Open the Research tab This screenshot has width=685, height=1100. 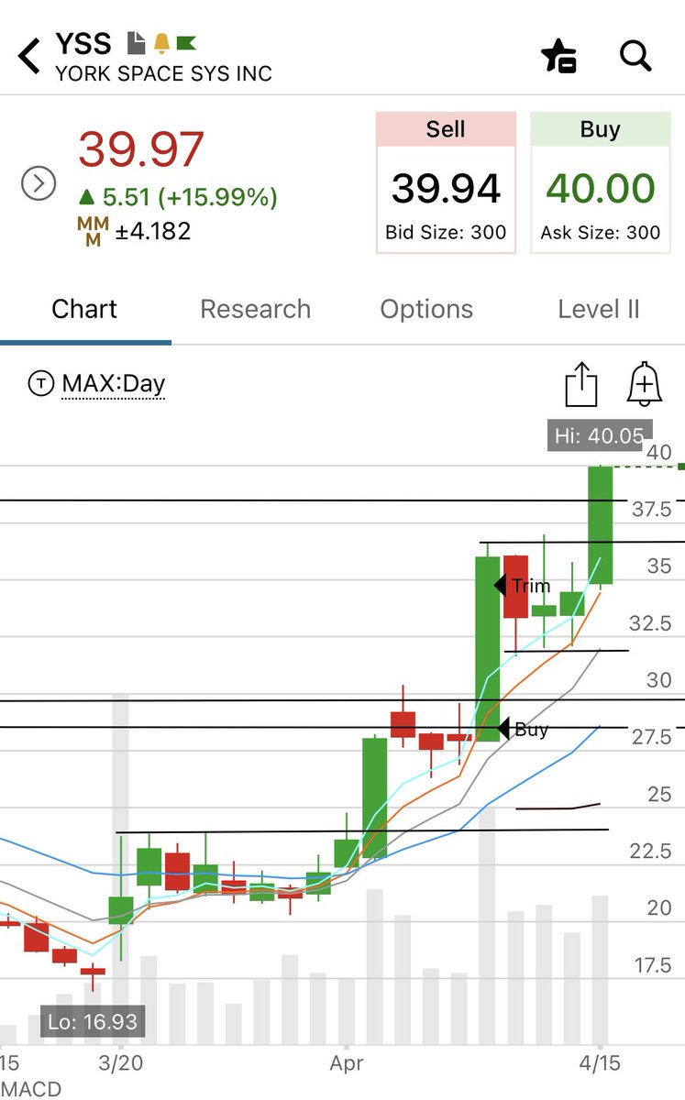point(256,309)
